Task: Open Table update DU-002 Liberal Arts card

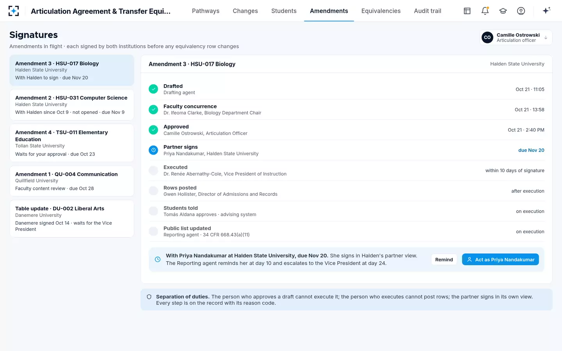Action: 72,219
